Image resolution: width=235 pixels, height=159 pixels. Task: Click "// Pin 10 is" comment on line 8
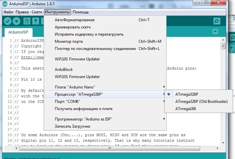(28, 79)
